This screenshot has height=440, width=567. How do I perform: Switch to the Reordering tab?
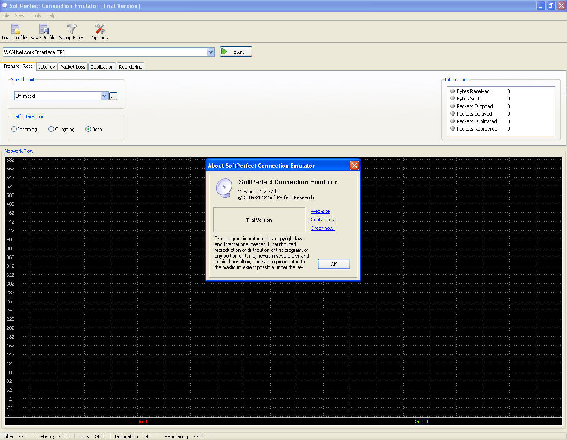point(131,67)
